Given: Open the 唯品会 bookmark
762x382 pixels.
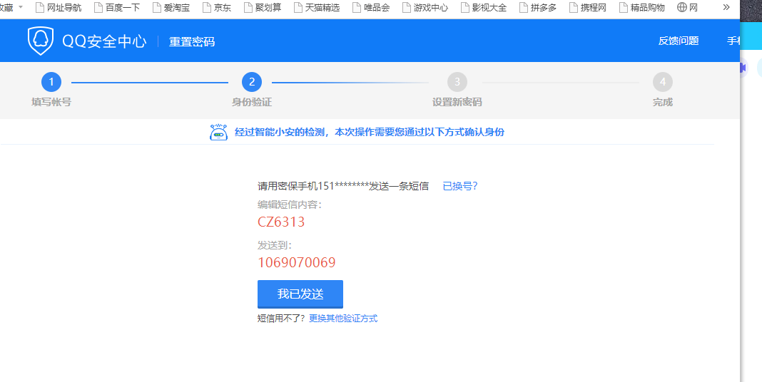Looking at the screenshot, I should [371, 7].
